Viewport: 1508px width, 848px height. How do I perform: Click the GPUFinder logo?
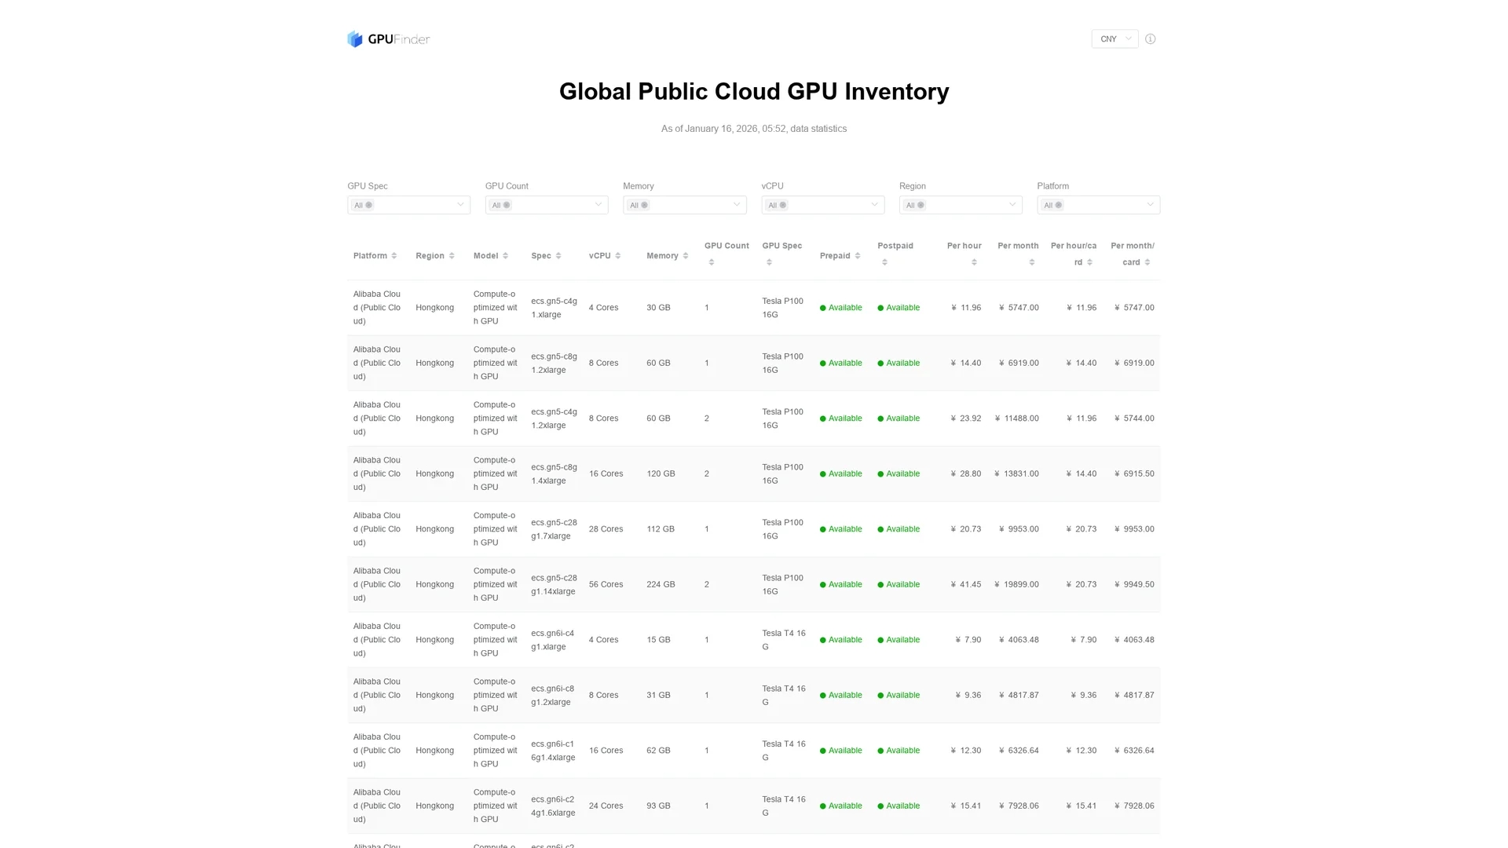click(x=389, y=39)
